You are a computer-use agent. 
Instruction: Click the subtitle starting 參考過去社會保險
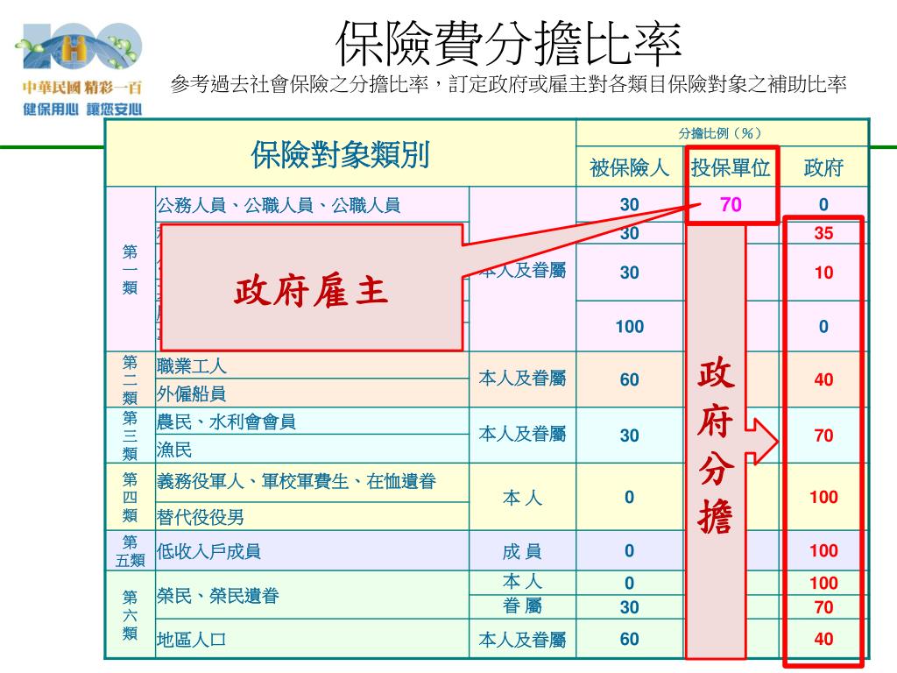tap(508, 85)
